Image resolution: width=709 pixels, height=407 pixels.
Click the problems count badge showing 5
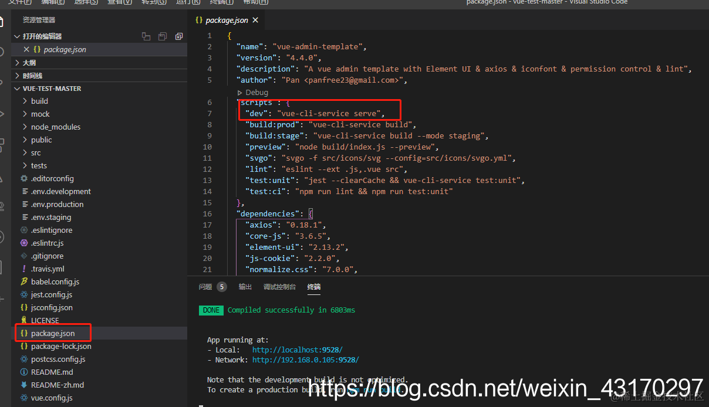(x=221, y=287)
